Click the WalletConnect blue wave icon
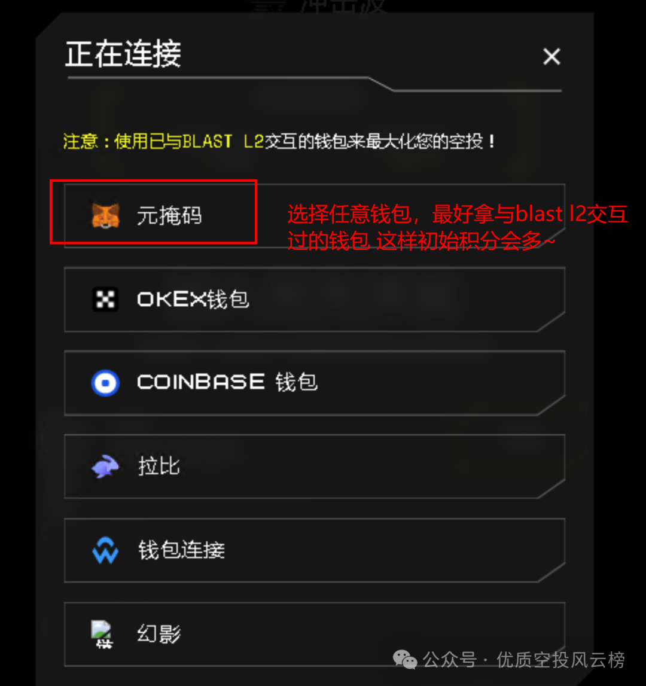The image size is (646, 686). click(x=105, y=550)
